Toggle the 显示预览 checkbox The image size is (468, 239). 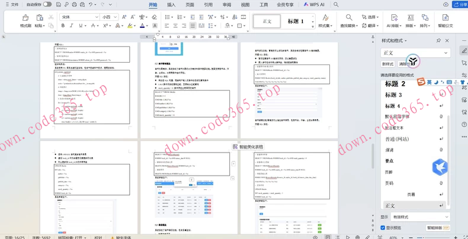[x=383, y=228]
